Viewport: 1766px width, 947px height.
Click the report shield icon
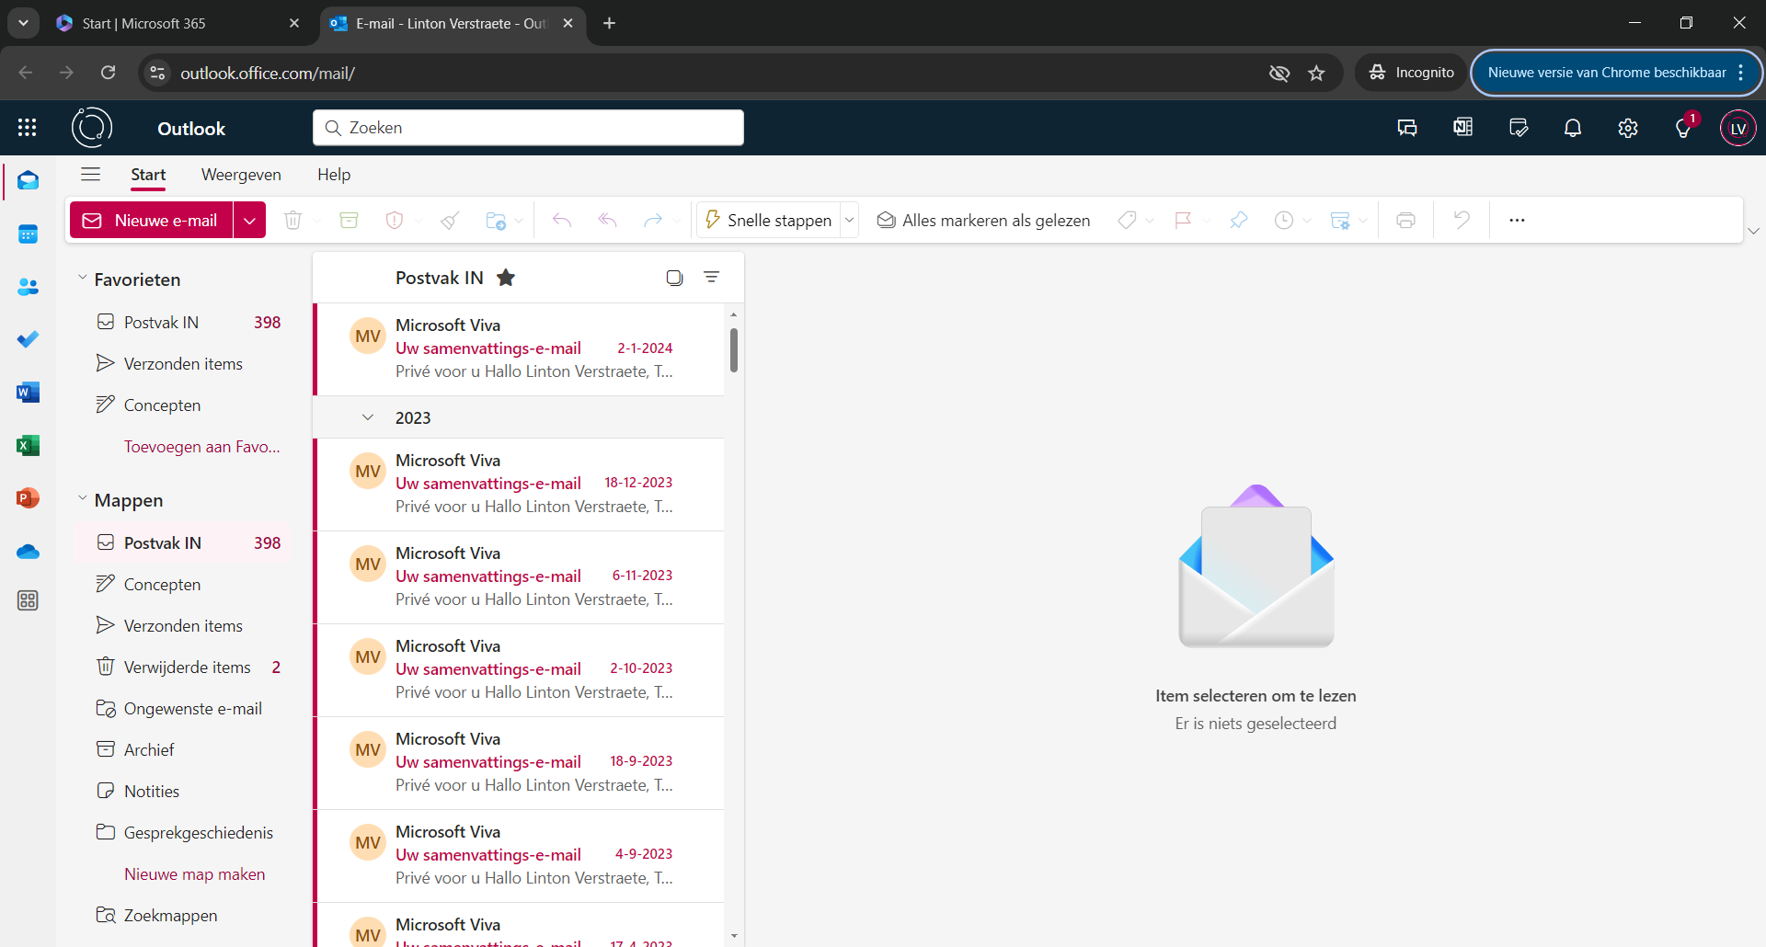395,220
